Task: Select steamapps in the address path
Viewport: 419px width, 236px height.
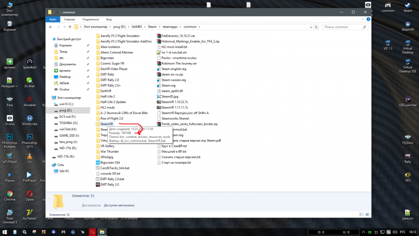Action: tap(170, 27)
